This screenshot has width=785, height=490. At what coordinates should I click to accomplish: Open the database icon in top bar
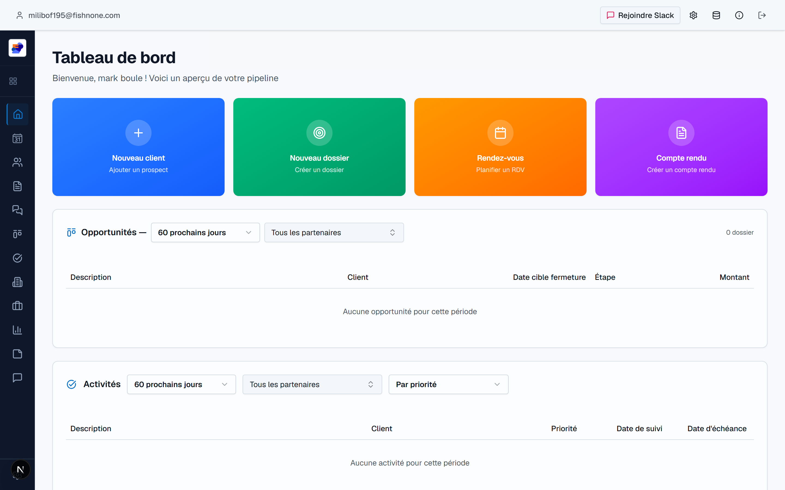click(716, 15)
